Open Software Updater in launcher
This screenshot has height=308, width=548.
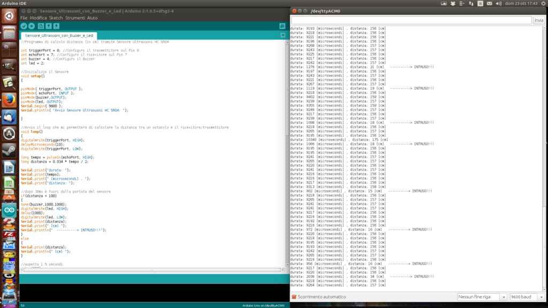point(9,134)
